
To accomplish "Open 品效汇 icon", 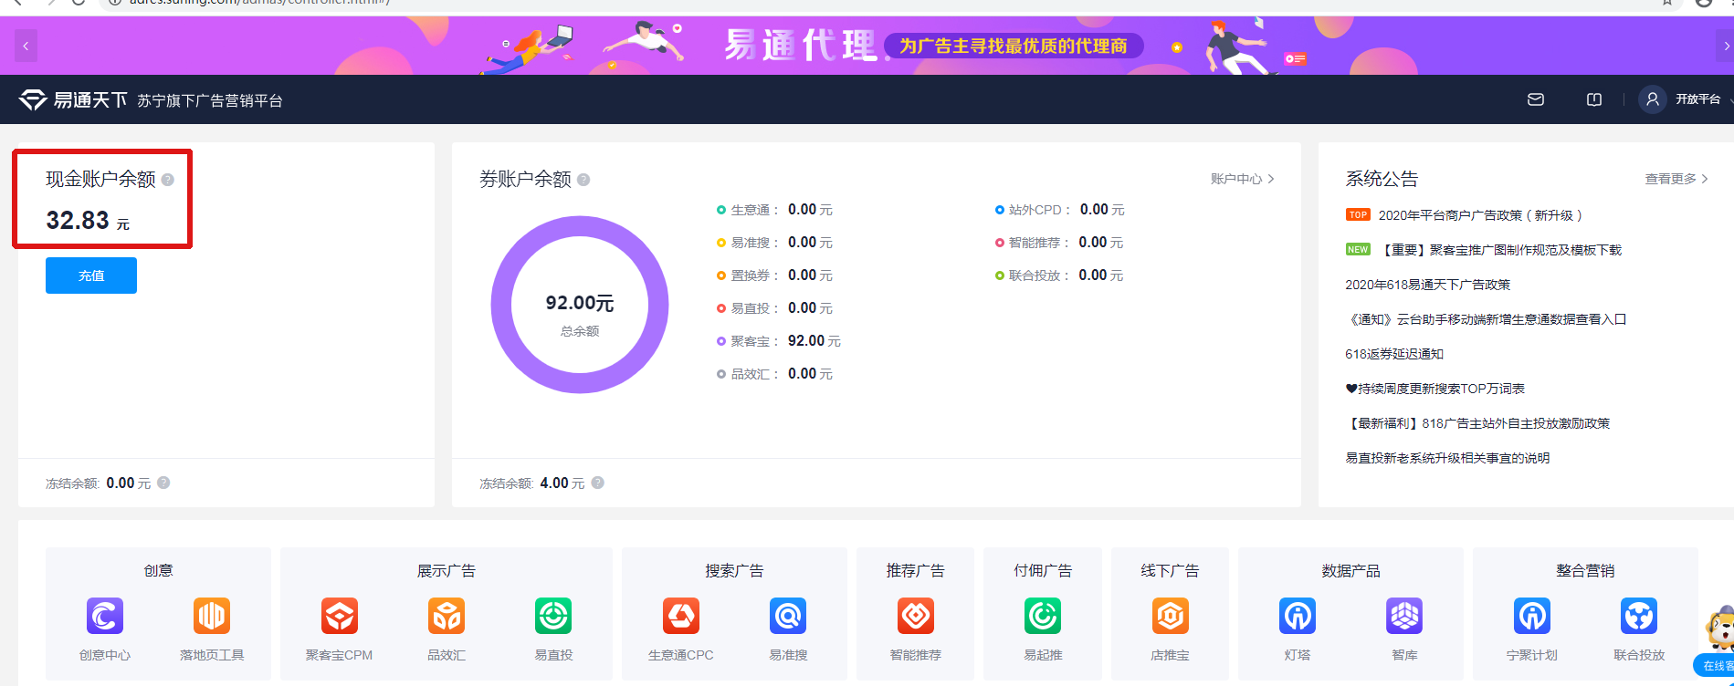I will click(x=447, y=616).
